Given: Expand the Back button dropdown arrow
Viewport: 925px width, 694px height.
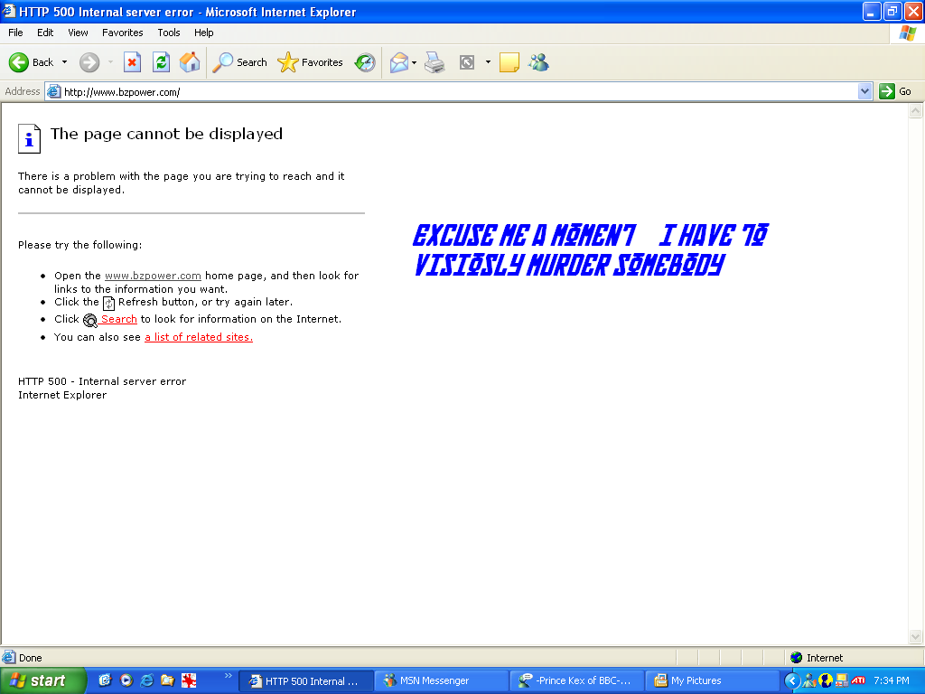Looking at the screenshot, I should click(64, 62).
